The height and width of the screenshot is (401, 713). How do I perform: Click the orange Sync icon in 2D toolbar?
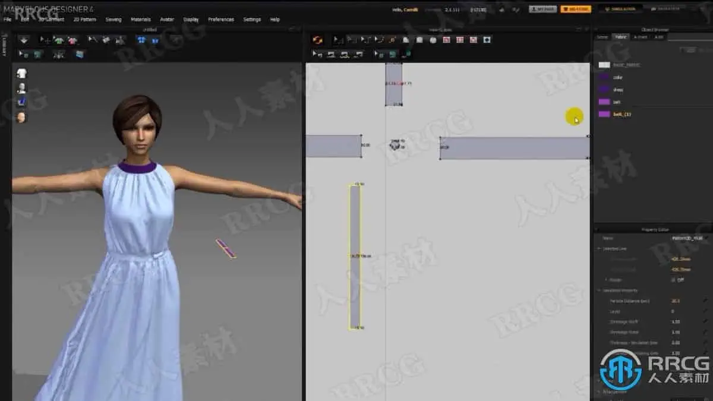point(318,40)
